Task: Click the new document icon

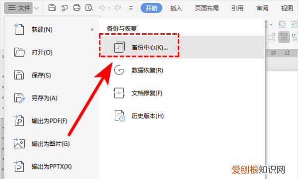Action: coord(19,29)
